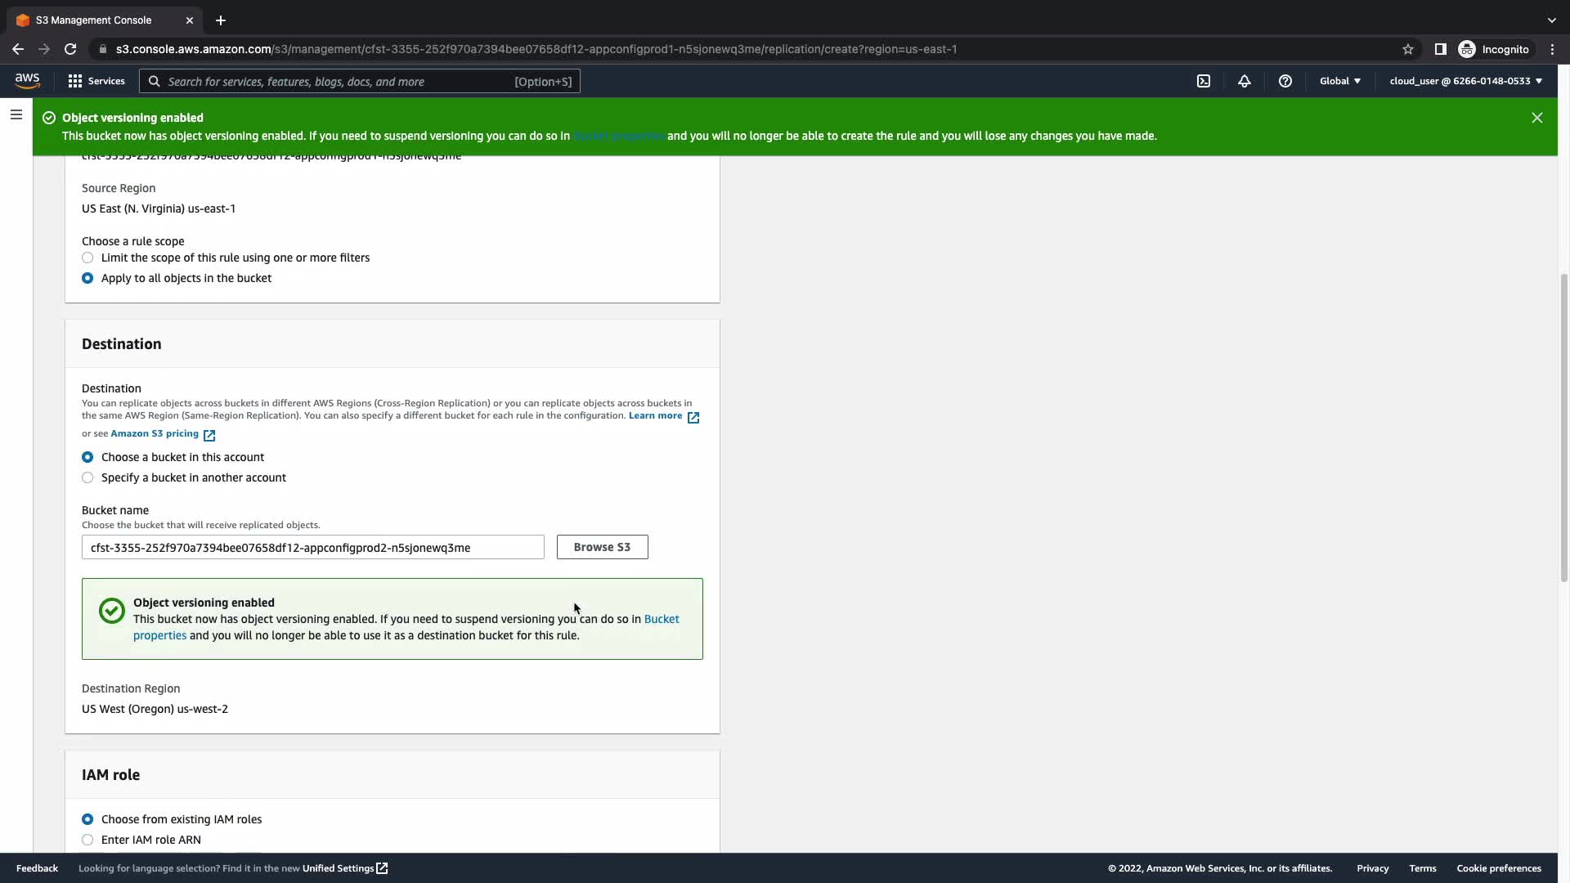
Task: Open a new browser tab
Action: coord(221,20)
